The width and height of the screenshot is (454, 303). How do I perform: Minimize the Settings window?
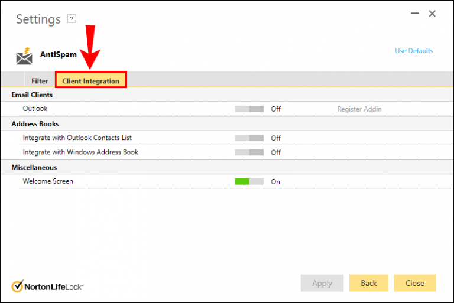click(415, 14)
